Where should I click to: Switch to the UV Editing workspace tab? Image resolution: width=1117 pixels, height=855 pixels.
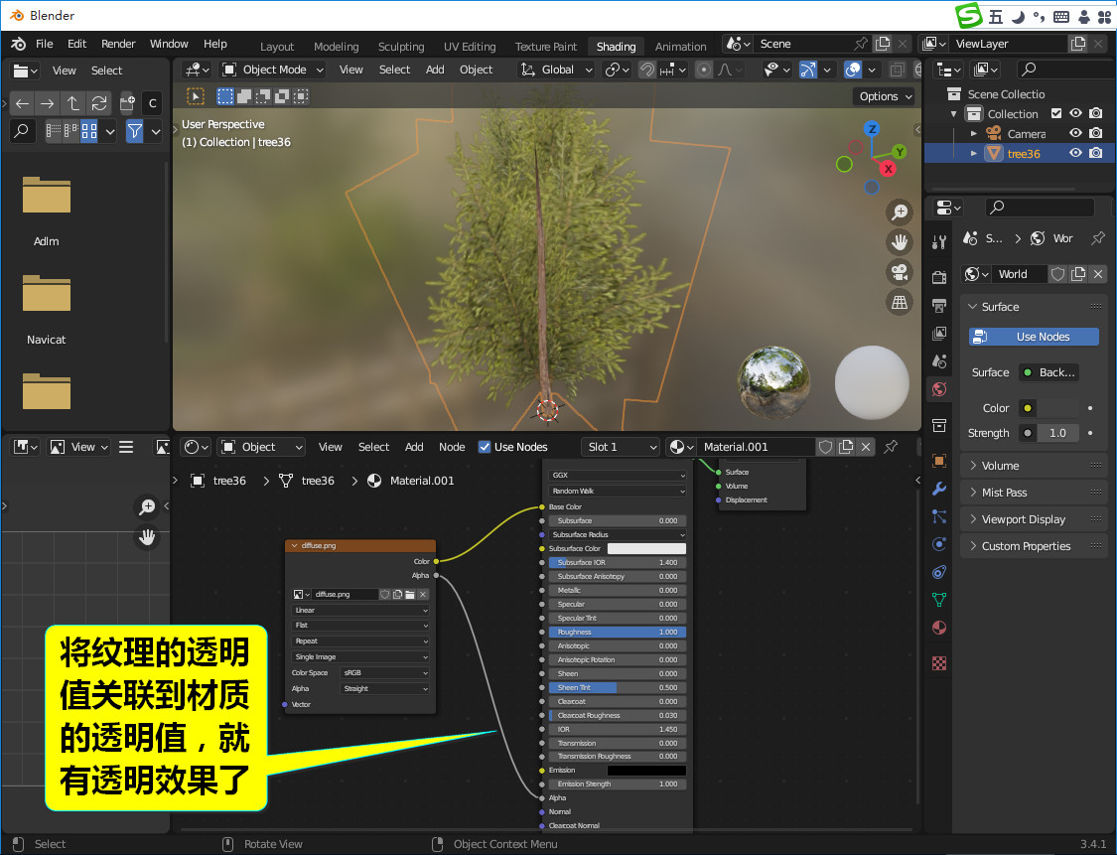(x=470, y=47)
